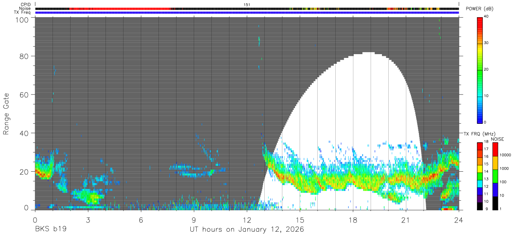Click the TX Freq row label
Screen dimensions: 516x238
pyautogui.click(x=23, y=12)
